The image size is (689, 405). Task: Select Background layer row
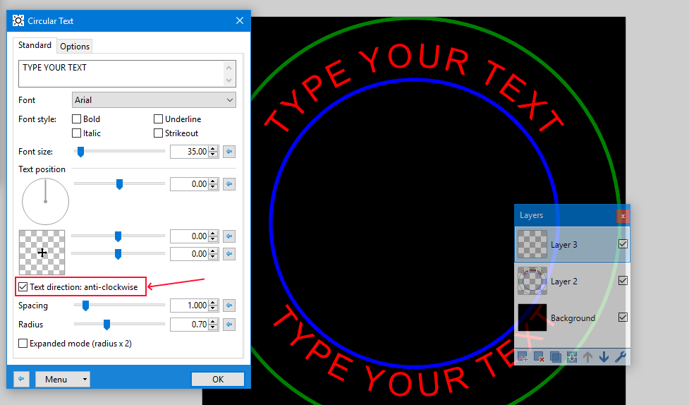point(572,318)
